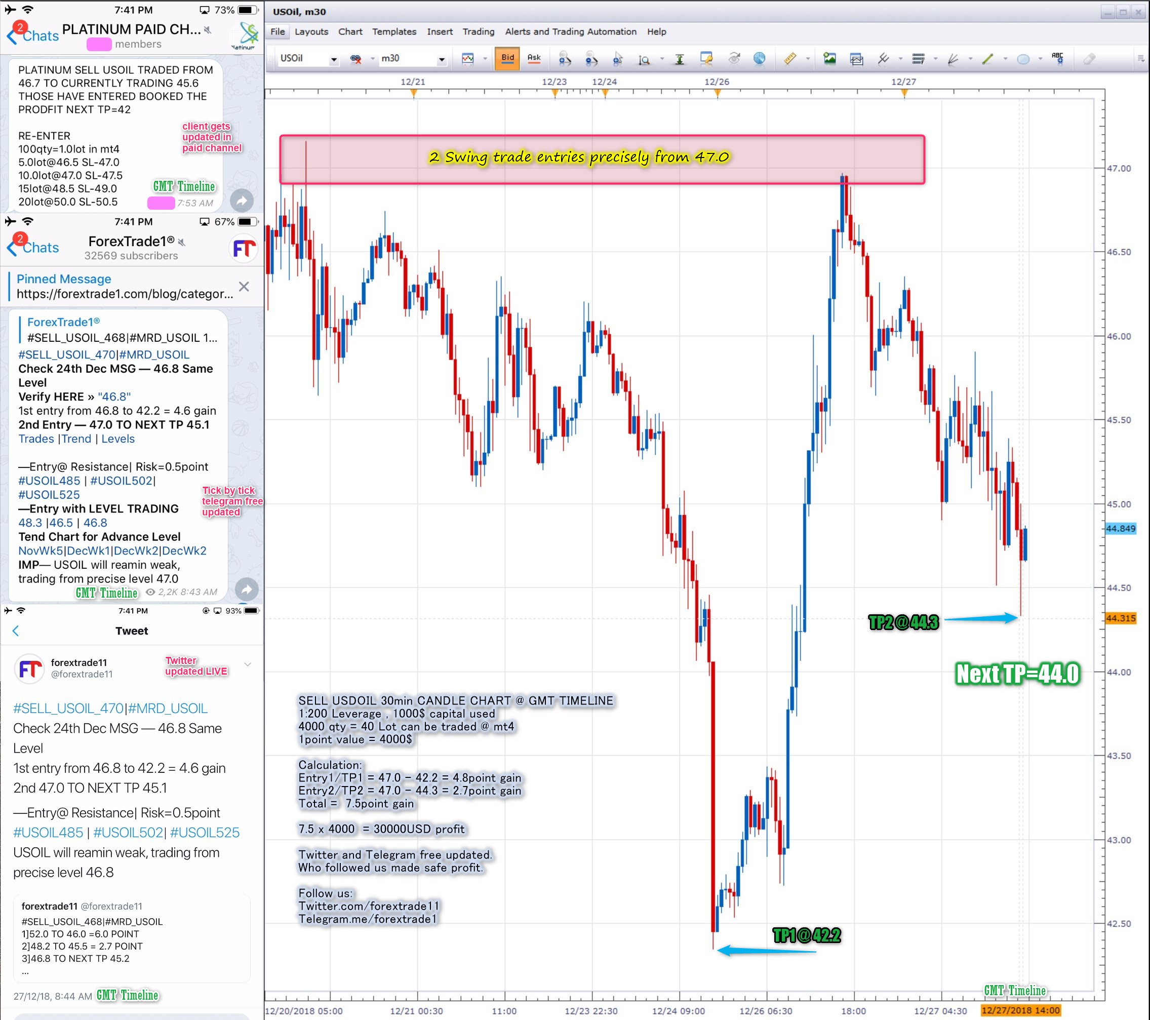Expand the trend line dropdown arrow
Viewport: 1150px width, 1020px height.
point(1005,59)
